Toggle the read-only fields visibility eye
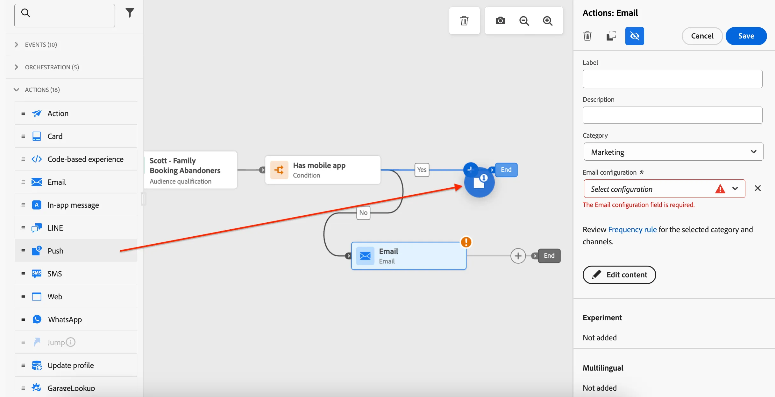Viewport: 775px width, 397px height. (635, 36)
